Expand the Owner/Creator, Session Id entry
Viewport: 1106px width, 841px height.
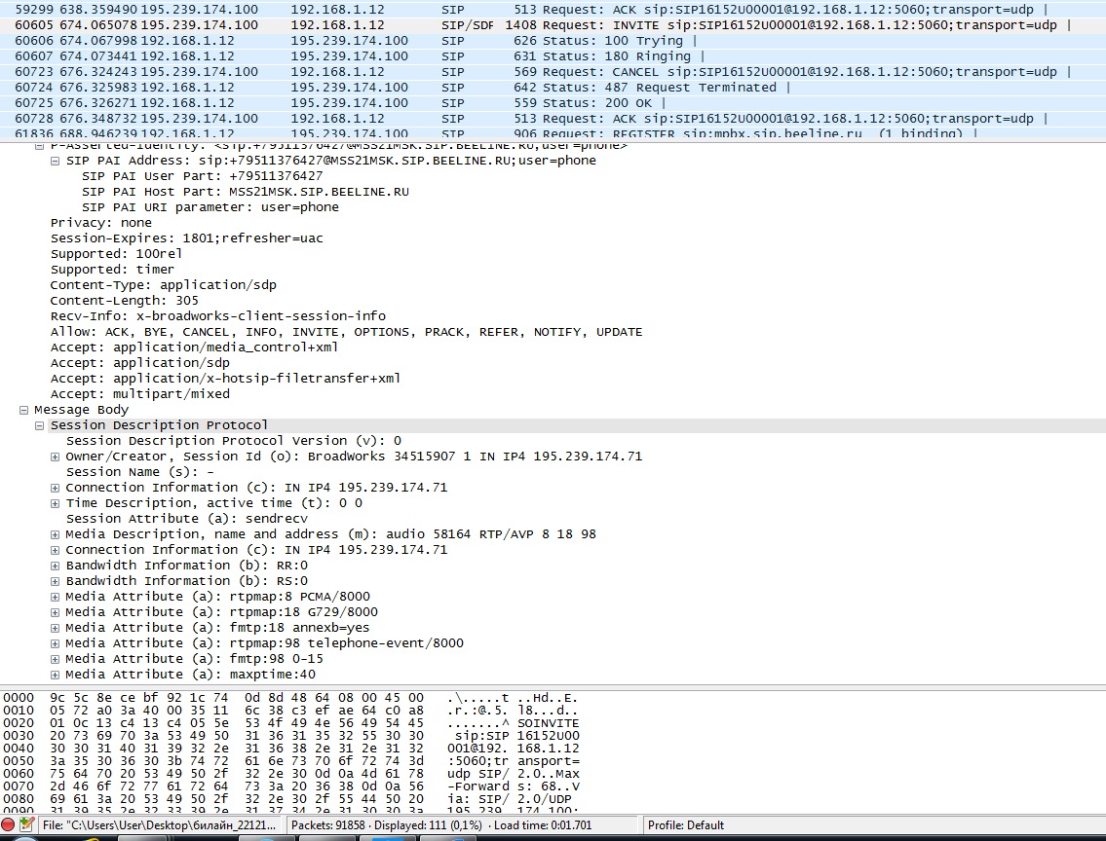point(56,457)
